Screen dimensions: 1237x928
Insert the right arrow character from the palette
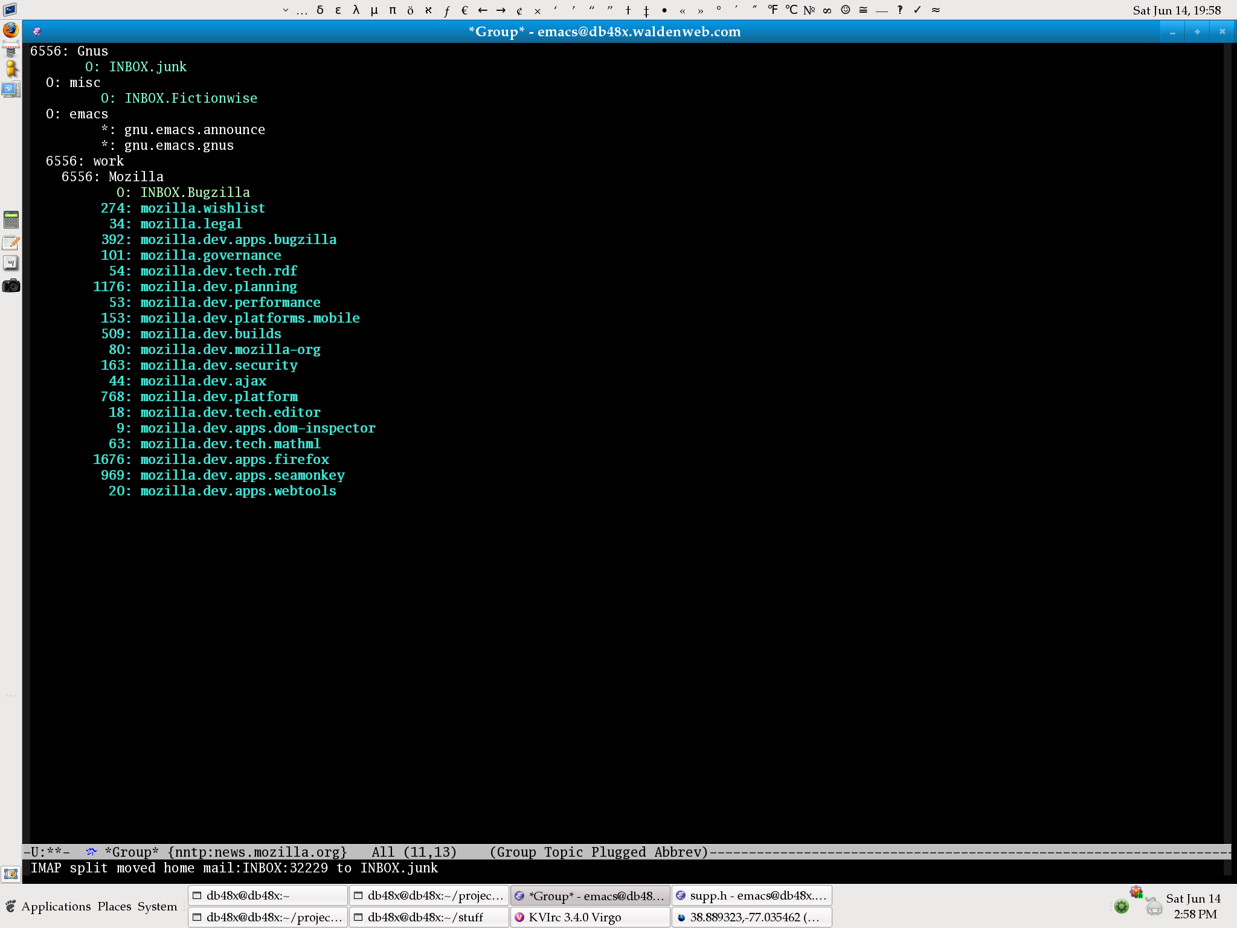(x=501, y=10)
